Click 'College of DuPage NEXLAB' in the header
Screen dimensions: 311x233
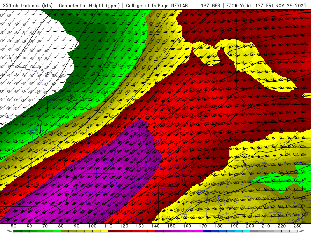click(157, 6)
